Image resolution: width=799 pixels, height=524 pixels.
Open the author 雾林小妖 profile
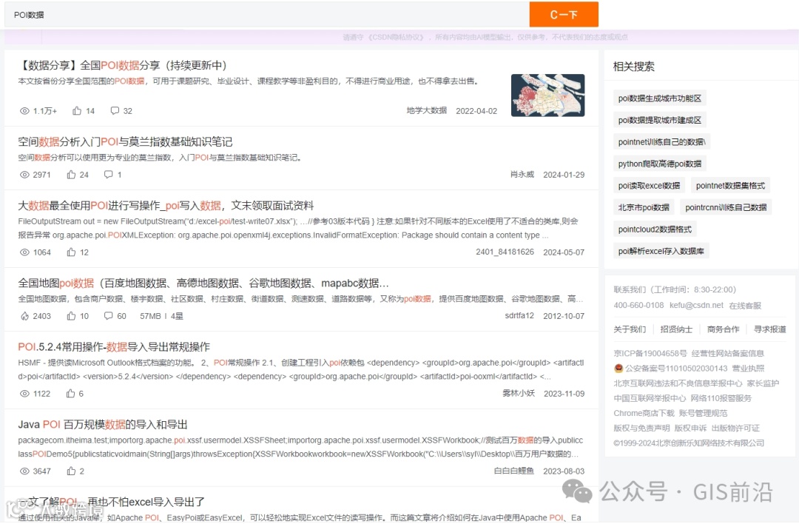[519, 393]
